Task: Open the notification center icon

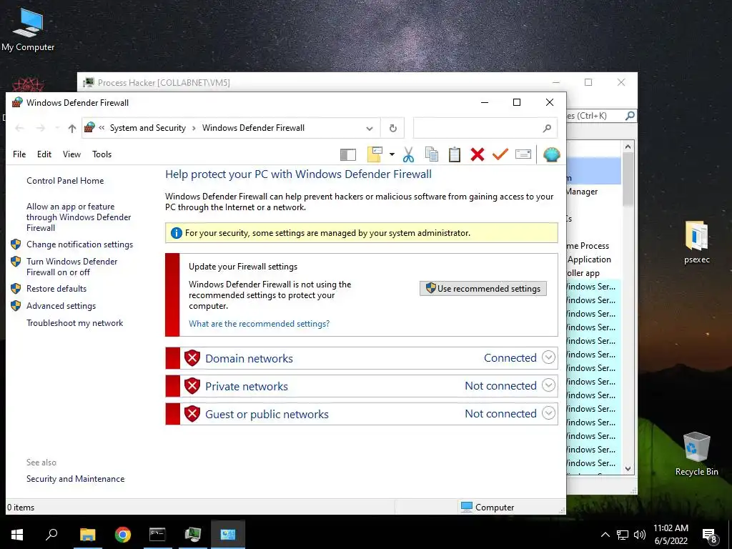Action: click(x=710, y=535)
